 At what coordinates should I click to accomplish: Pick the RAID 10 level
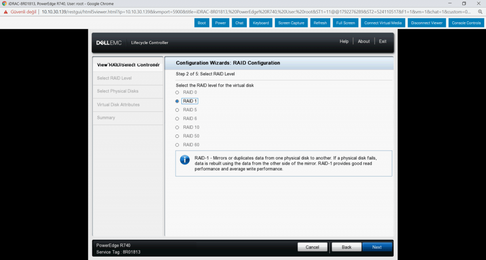178,127
